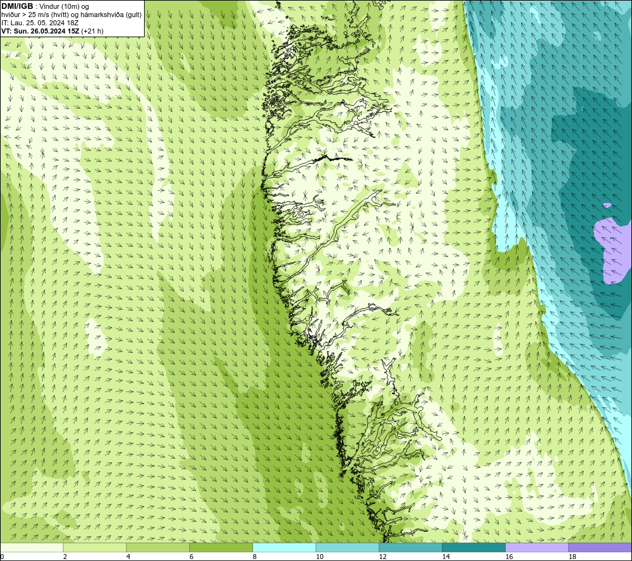Click the "6" label on the wind scale
Screen dimensions: 632x561
191,557
